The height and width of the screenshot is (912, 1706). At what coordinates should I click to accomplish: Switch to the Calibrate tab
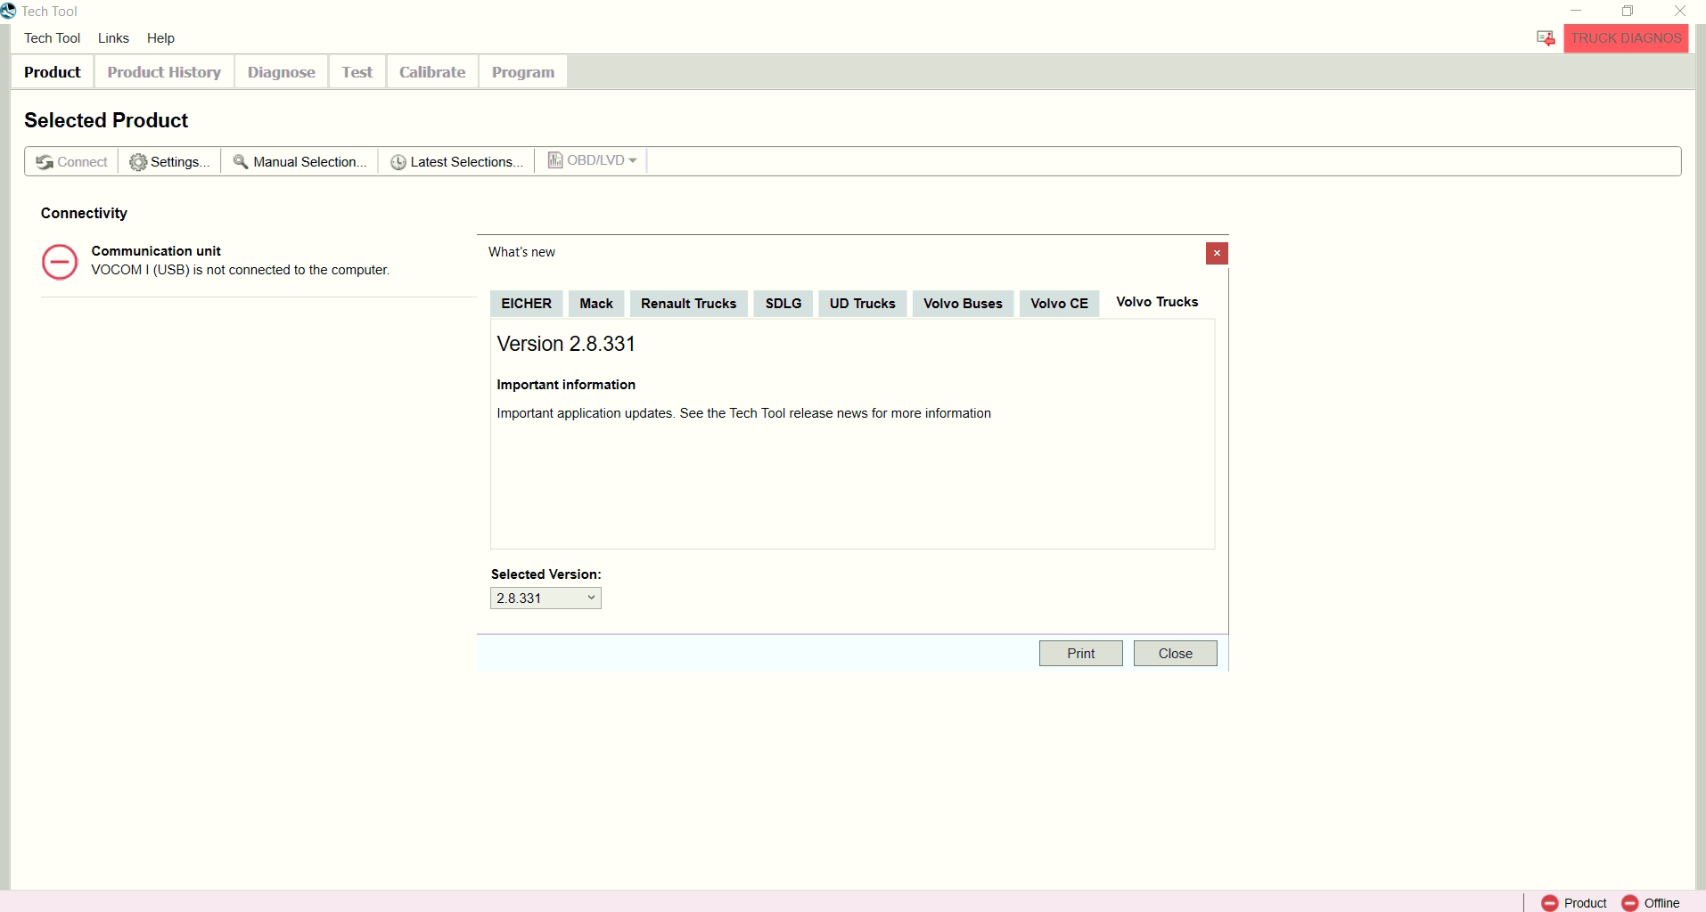[x=432, y=72]
